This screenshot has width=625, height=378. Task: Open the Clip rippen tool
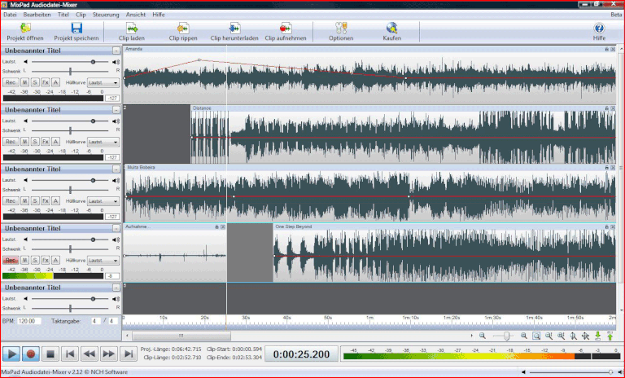coord(183,32)
